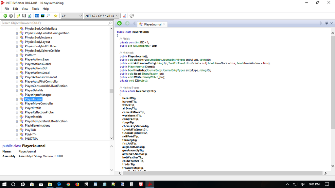The image size is (335, 188).
Task: Click the HasEntry method link
Action: 140,70
